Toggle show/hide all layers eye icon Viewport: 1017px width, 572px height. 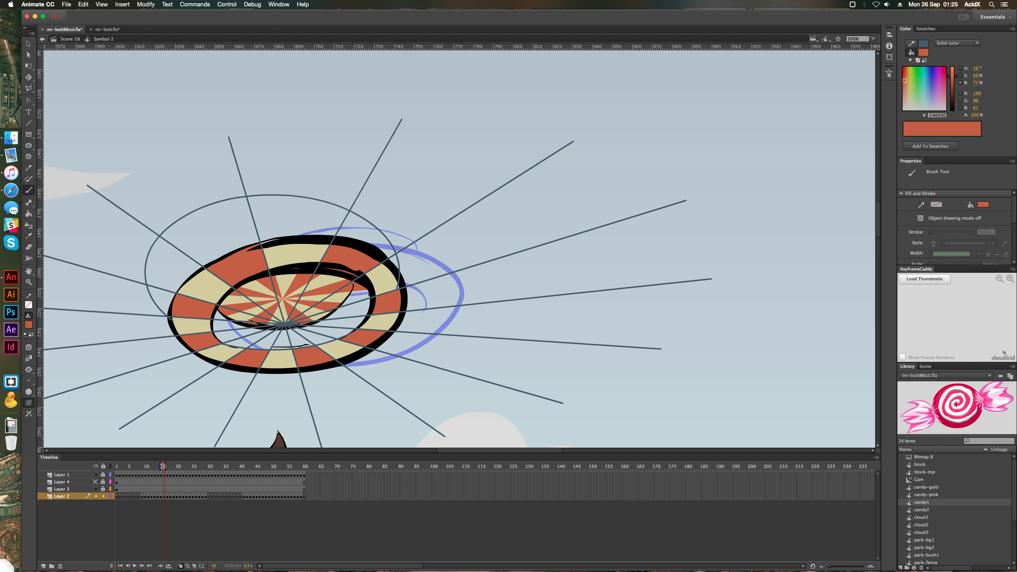coord(95,466)
